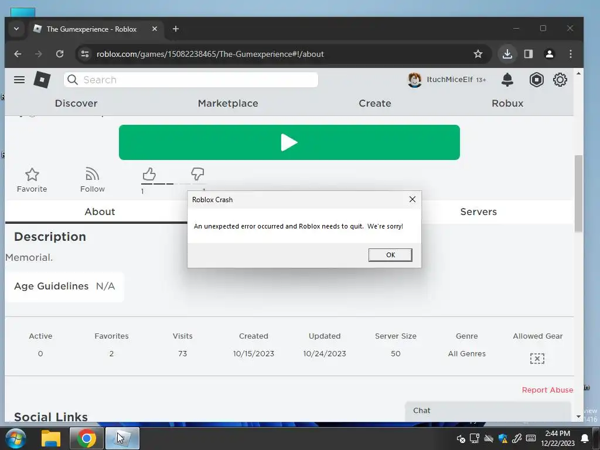Open the Chrome three-dot menu

point(571,54)
